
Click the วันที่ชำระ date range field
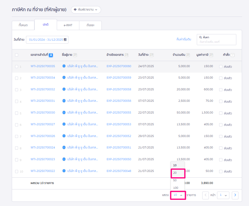(47, 40)
